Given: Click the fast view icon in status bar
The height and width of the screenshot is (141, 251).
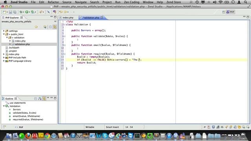Looking at the screenshot, I should tap(4, 127).
